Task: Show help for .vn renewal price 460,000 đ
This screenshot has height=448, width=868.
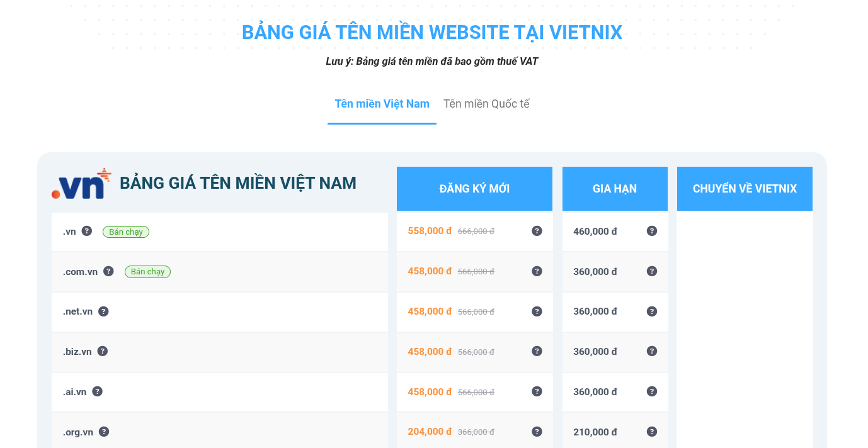Action: point(652,231)
